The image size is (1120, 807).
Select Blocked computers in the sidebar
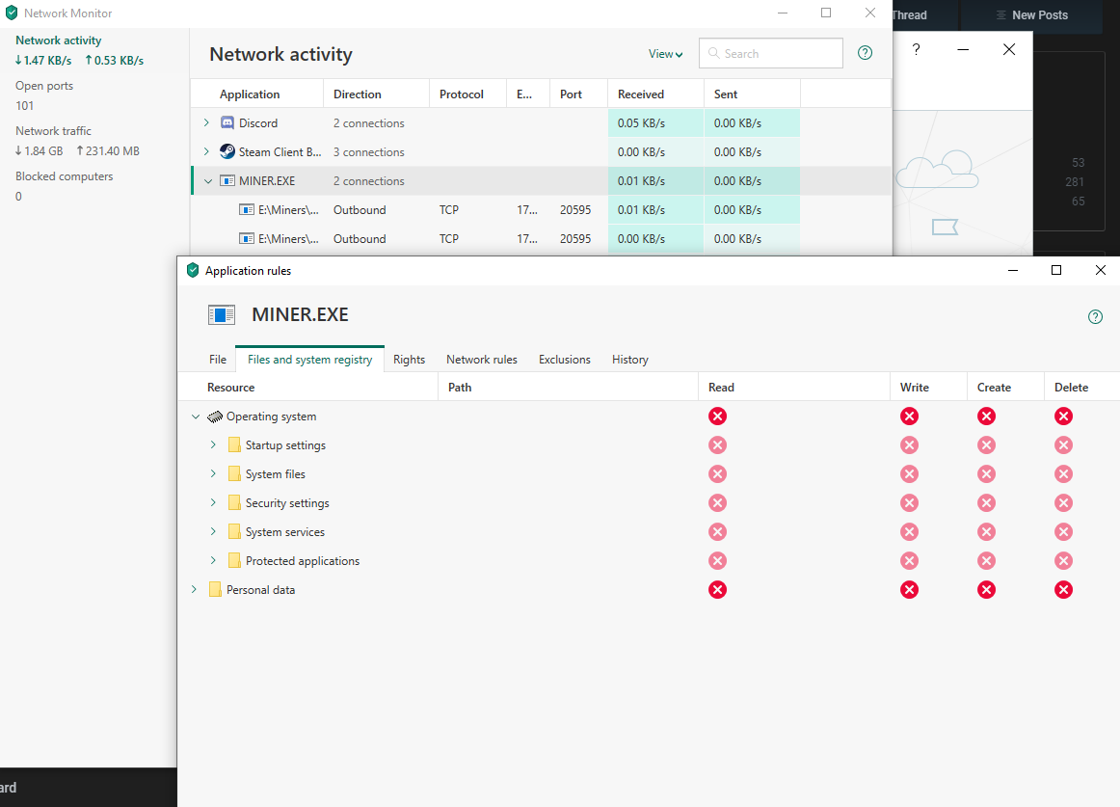click(65, 175)
